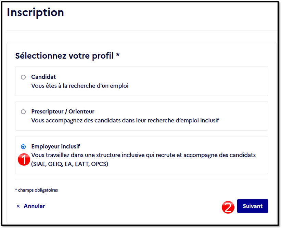Click the "Employeur inclusif" label text
This screenshot has height=229, width=282.
point(55,146)
